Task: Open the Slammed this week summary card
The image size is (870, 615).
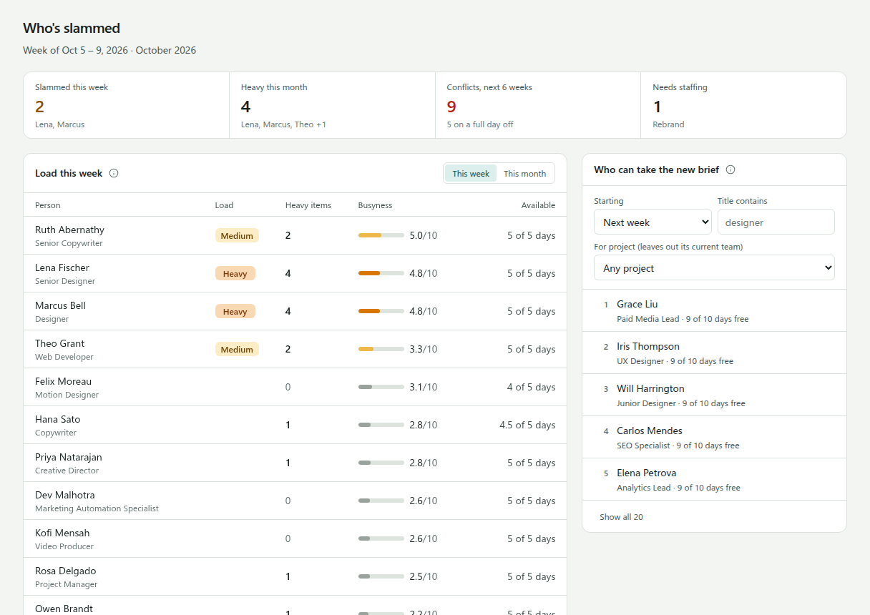Action: point(126,105)
